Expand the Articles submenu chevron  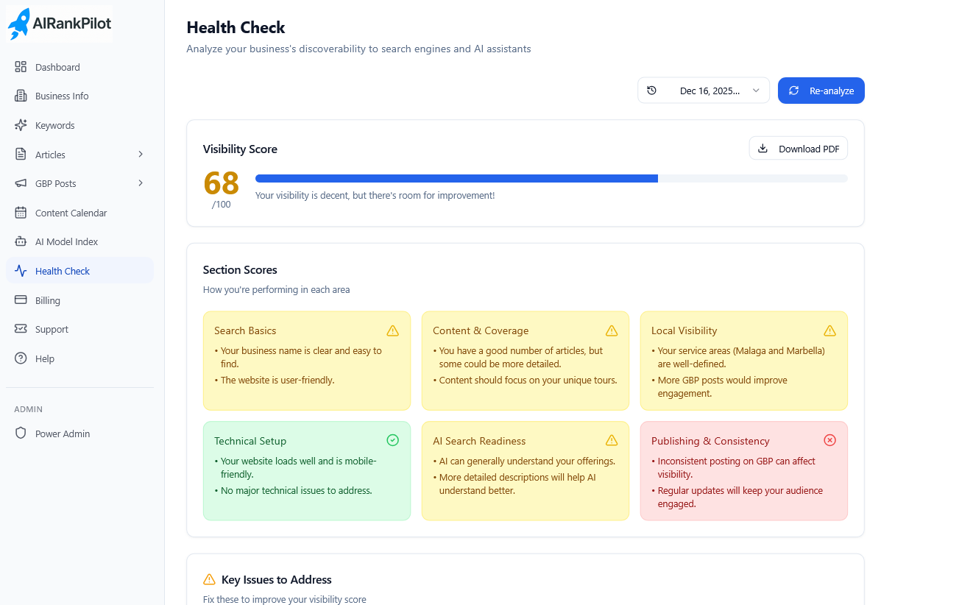141,154
